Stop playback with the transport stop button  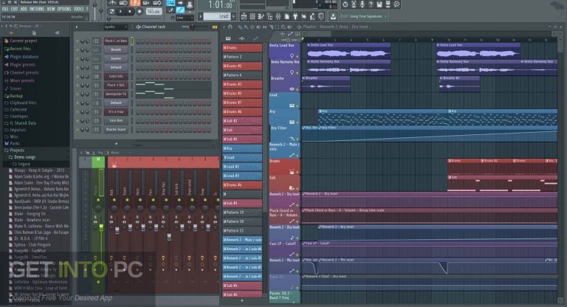130,12
